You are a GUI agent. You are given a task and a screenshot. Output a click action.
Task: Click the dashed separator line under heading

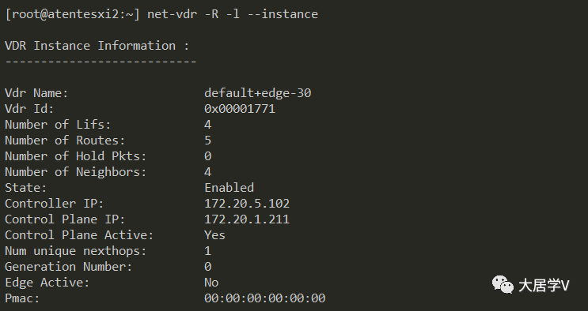pos(101,62)
